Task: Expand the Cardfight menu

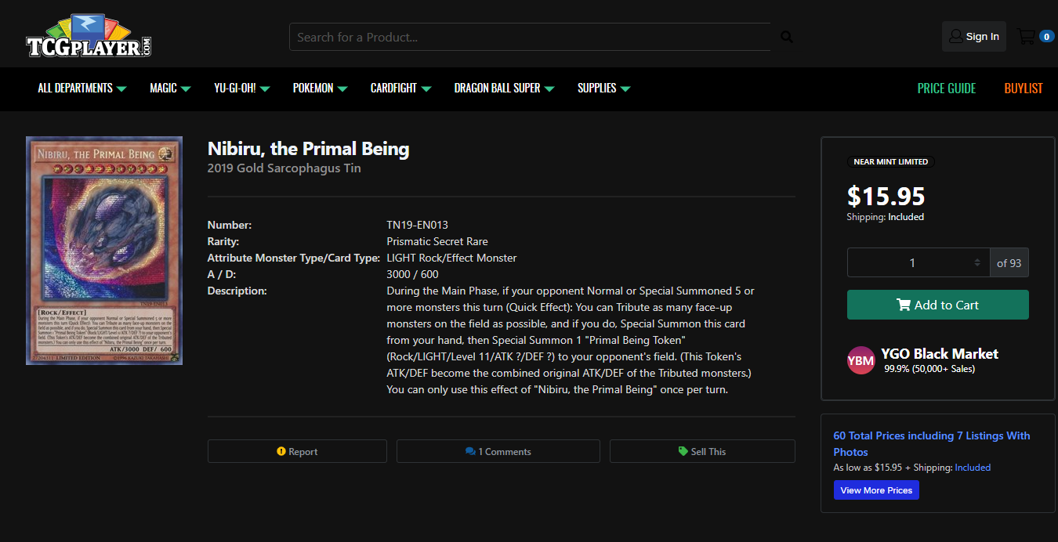Action: coord(400,89)
